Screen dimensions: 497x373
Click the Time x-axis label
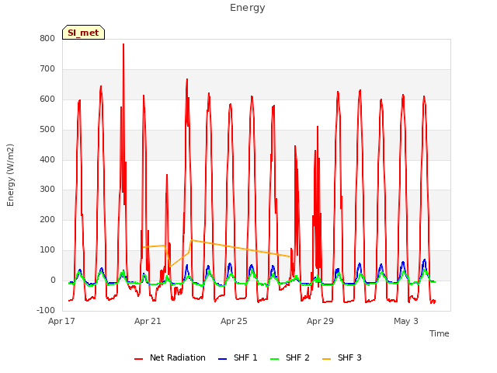440,333
